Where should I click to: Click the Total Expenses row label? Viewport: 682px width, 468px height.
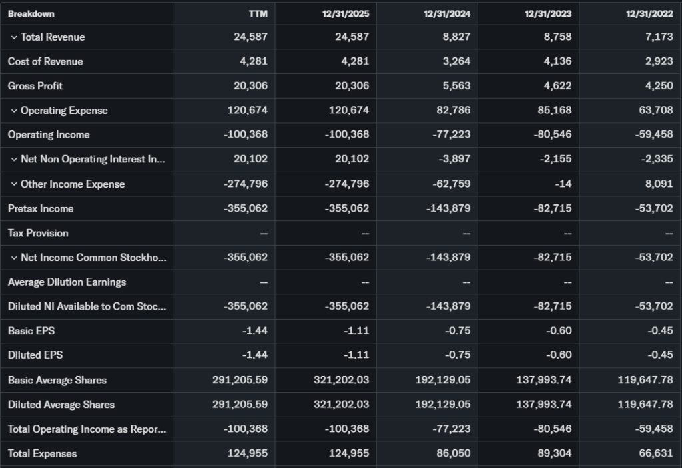[42, 454]
